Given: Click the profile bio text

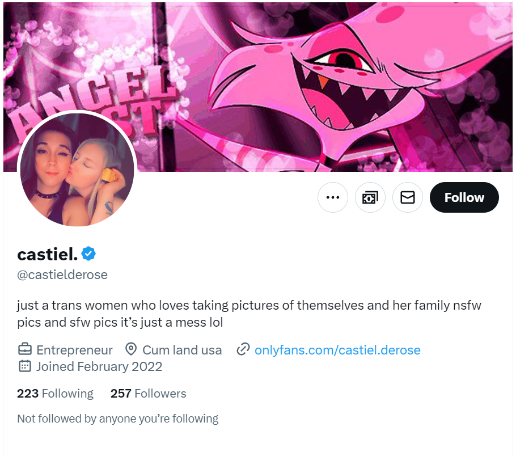Looking at the screenshot, I should pos(249,314).
